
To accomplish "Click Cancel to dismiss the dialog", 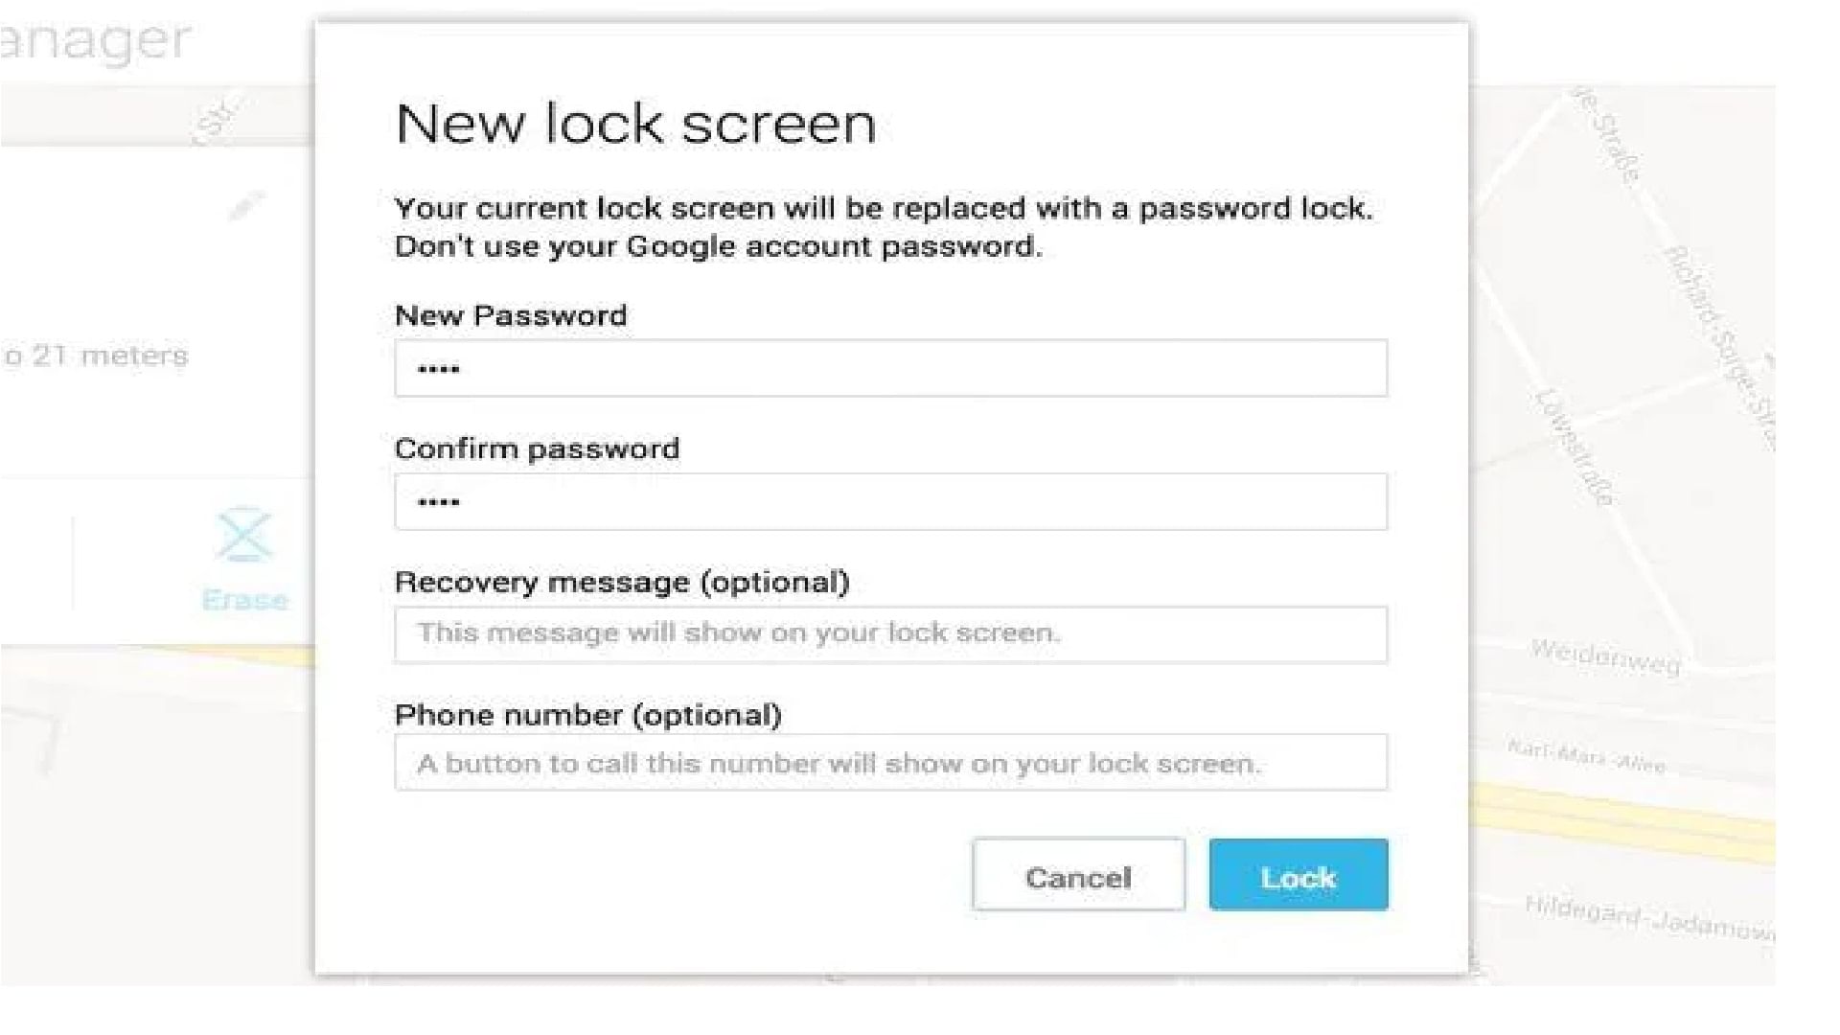I will pyautogui.click(x=1077, y=875).
